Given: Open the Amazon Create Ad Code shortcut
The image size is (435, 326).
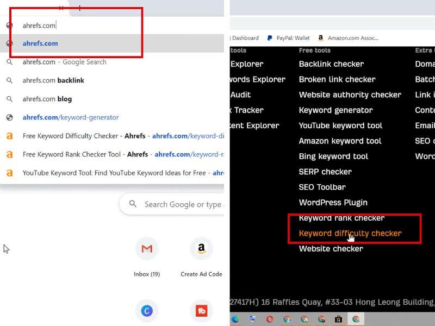Looking at the screenshot, I should [x=201, y=249].
